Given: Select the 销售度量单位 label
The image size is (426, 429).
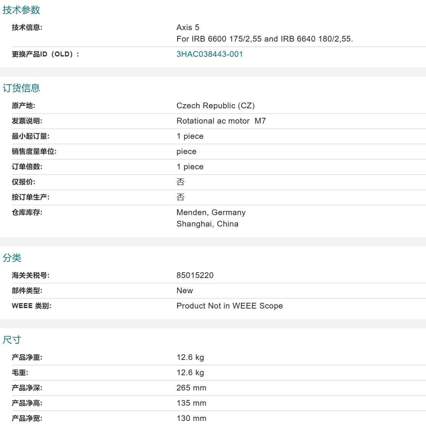Looking at the screenshot, I should point(34,151).
